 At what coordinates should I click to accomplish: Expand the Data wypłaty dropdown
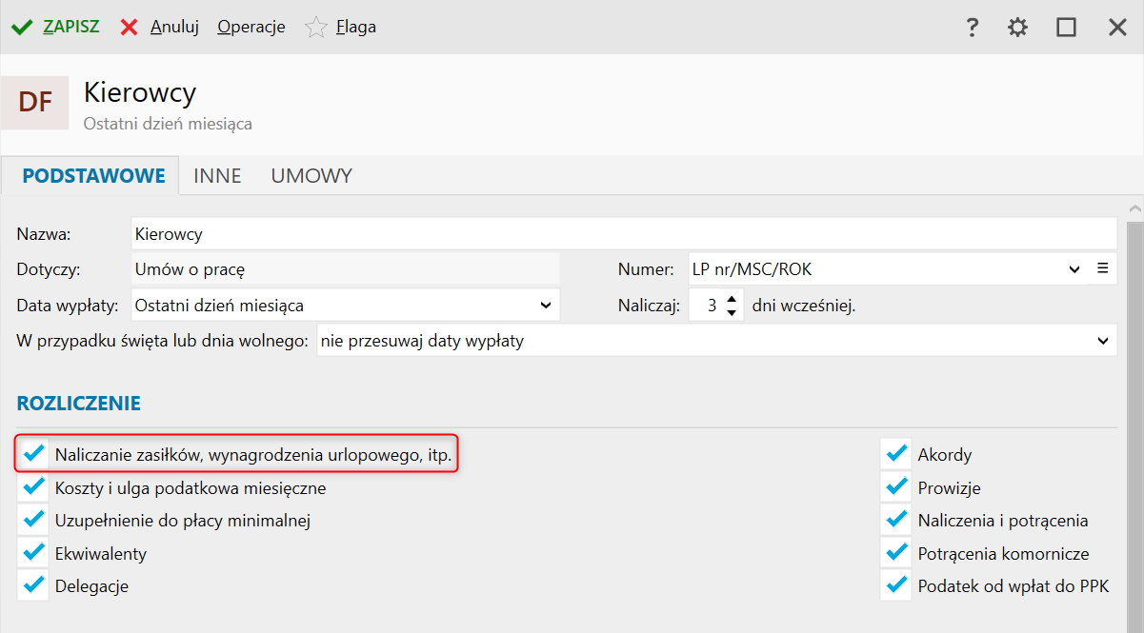(345, 306)
